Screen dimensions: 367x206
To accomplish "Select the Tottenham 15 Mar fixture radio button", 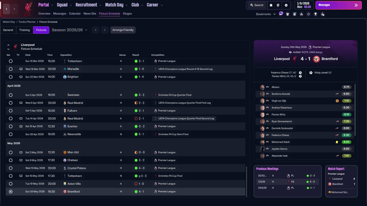I will coord(11,61).
